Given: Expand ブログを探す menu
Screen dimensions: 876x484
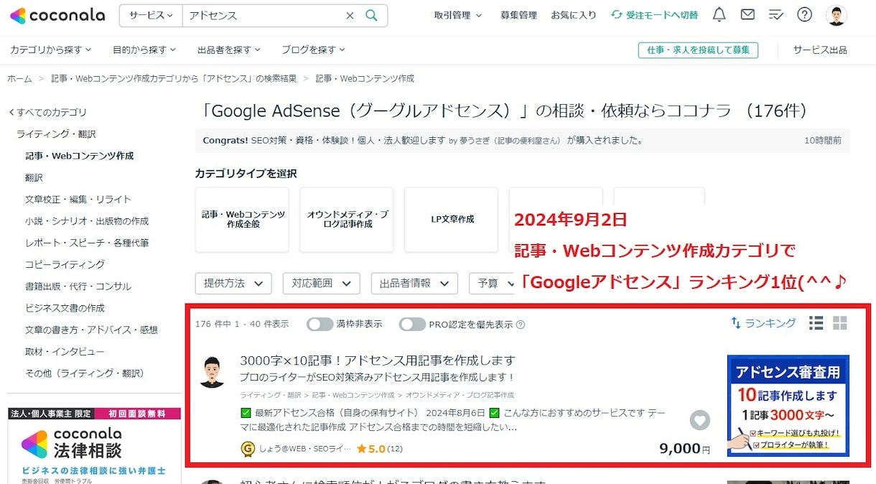Looking at the screenshot, I should (x=313, y=50).
